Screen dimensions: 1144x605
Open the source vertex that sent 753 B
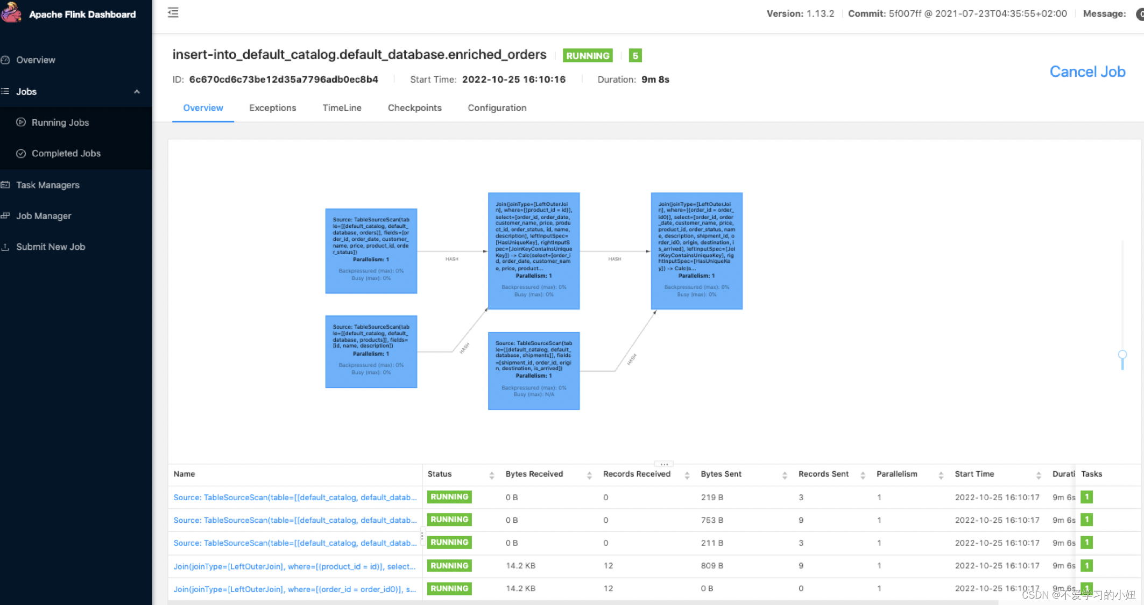295,520
